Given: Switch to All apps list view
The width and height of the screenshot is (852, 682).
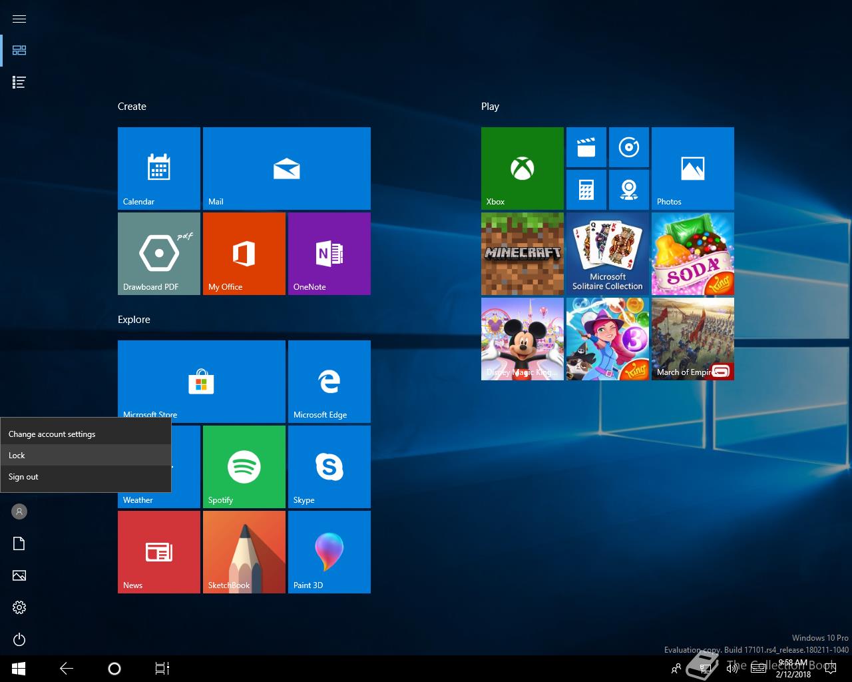Looking at the screenshot, I should click(19, 83).
